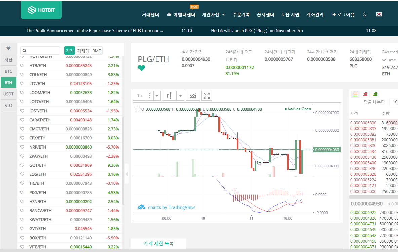Favorite the LOOM/ETH pair heart
This screenshot has height=252, width=398.
pyautogui.click(x=22, y=93)
